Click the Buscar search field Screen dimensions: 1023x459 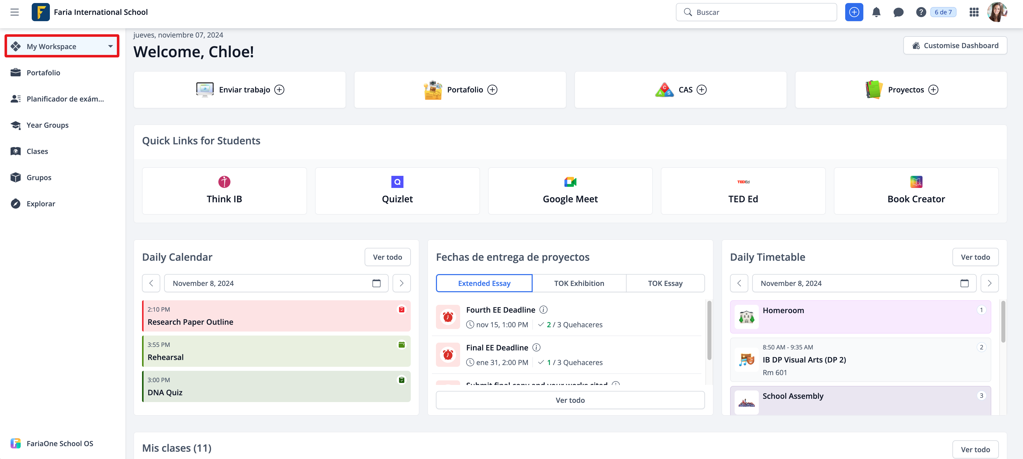coord(757,12)
